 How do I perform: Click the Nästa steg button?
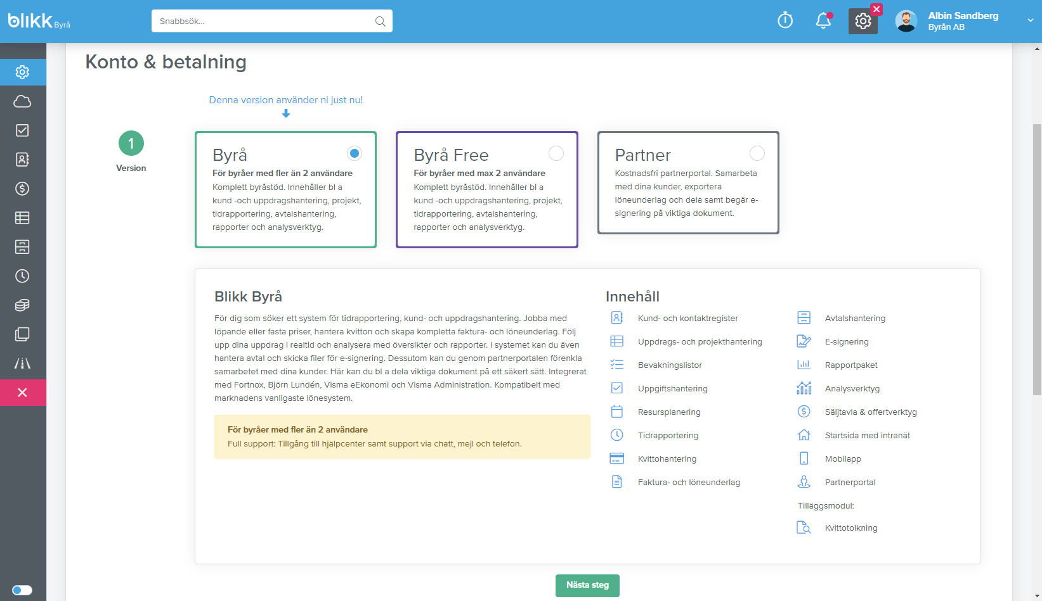[x=587, y=585]
